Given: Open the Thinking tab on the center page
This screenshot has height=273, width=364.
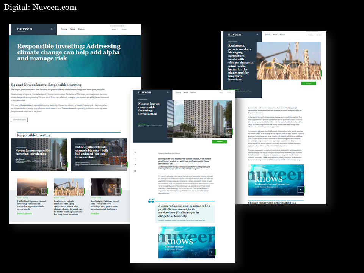Looking at the screenshot, I should click(178, 93).
